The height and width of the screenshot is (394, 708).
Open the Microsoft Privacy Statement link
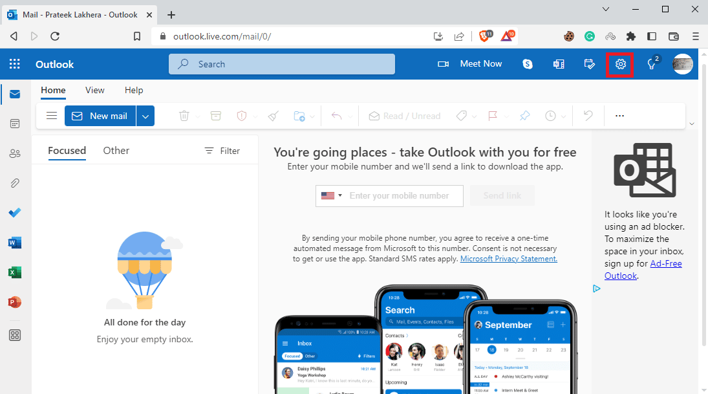click(508, 259)
